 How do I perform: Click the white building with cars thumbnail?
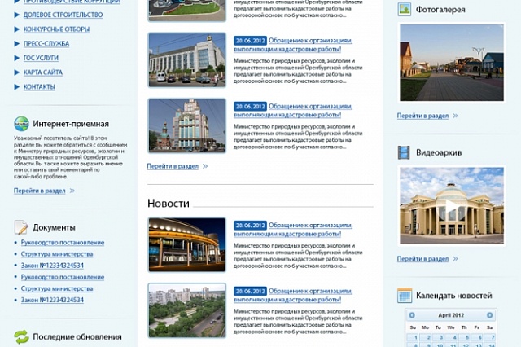[187, 59]
